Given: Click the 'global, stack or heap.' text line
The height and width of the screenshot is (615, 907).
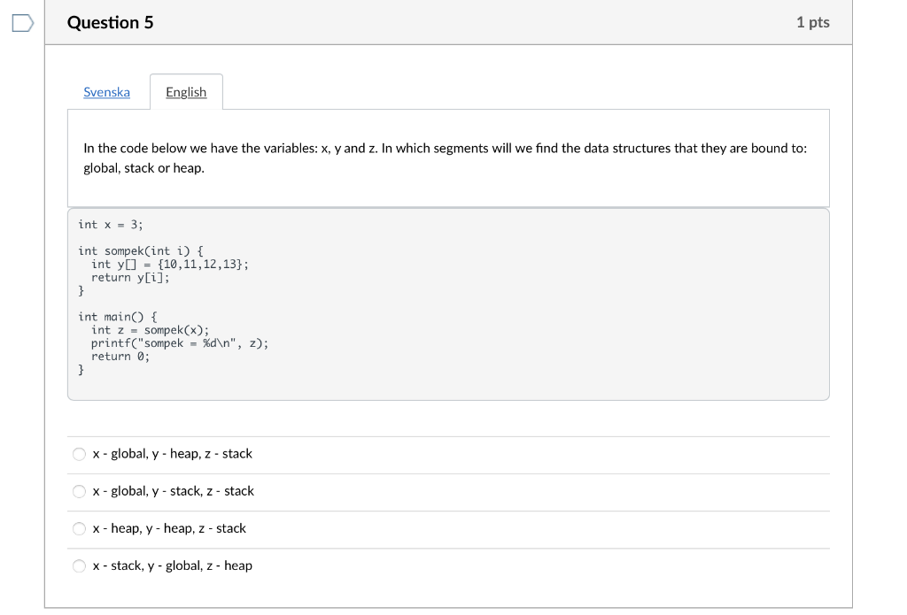Looking at the screenshot, I should (x=143, y=168).
